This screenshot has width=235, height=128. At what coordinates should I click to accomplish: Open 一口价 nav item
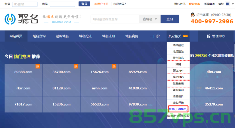(155, 36)
